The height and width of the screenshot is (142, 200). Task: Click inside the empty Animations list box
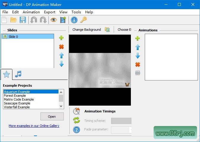[x=171, y=57]
